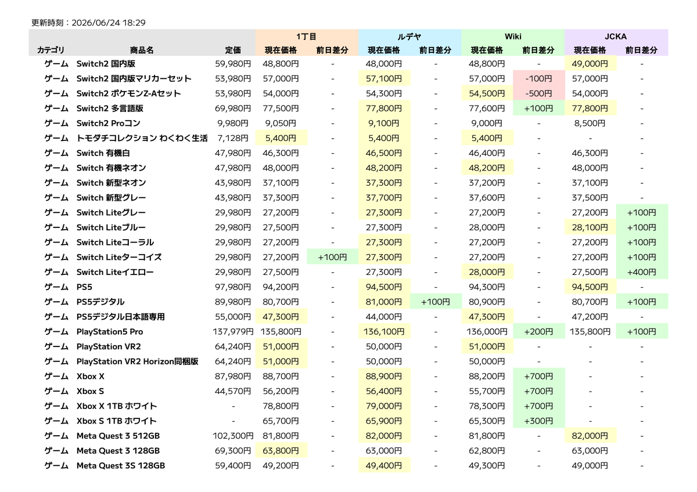The height and width of the screenshot is (492, 697).
Task: Select the highlighted 63,800円 price cell
Action: pos(281,451)
